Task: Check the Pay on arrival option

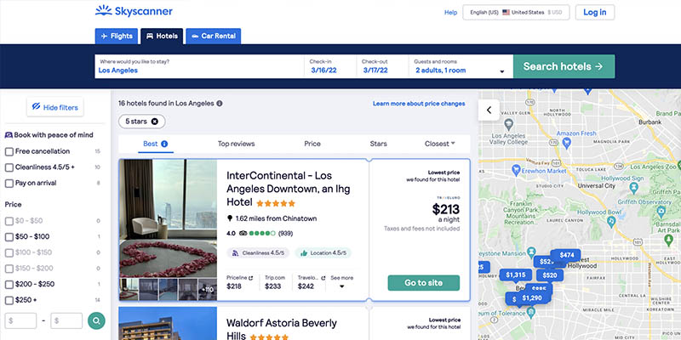Action: (9, 183)
